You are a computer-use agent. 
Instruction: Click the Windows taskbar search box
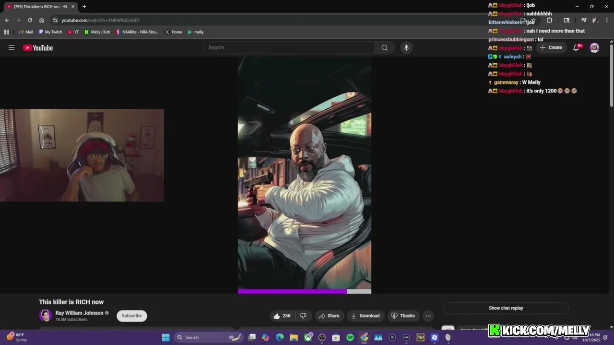(208, 337)
